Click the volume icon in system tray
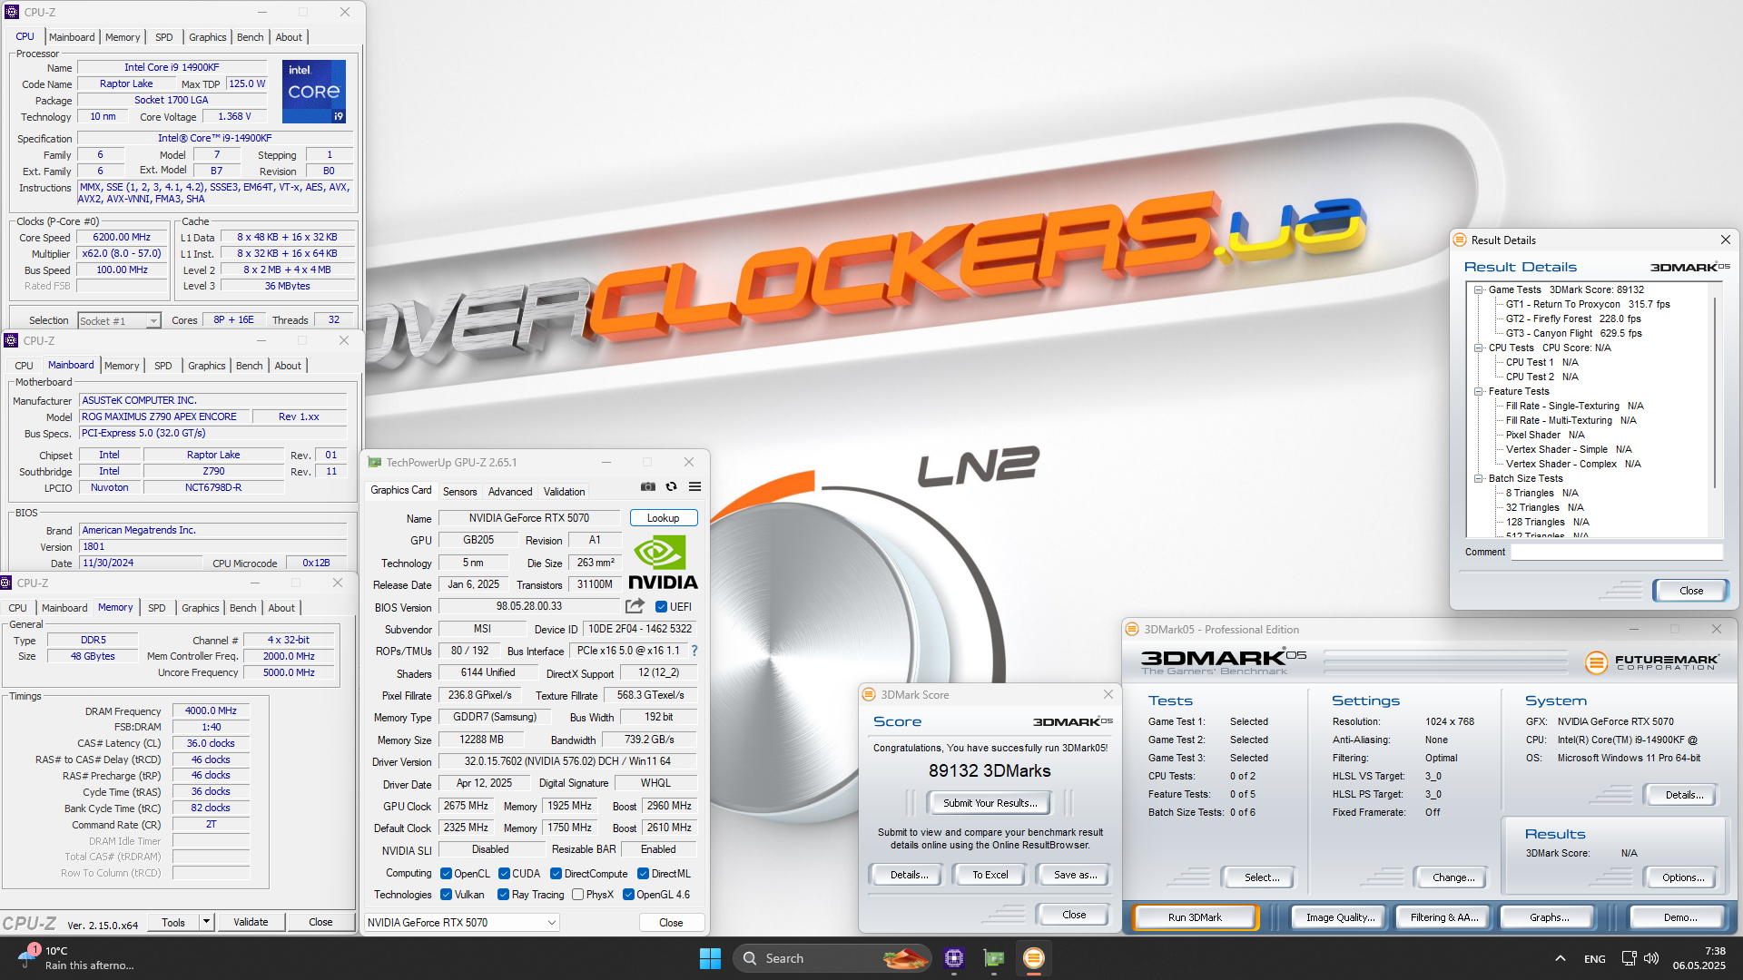Viewport: 1743px width, 980px height. click(1651, 958)
